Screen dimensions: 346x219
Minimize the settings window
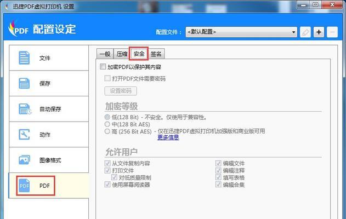pyautogui.click(x=303, y=4)
